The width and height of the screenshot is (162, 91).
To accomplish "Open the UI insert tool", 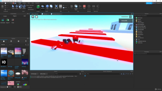I will (51, 7).
